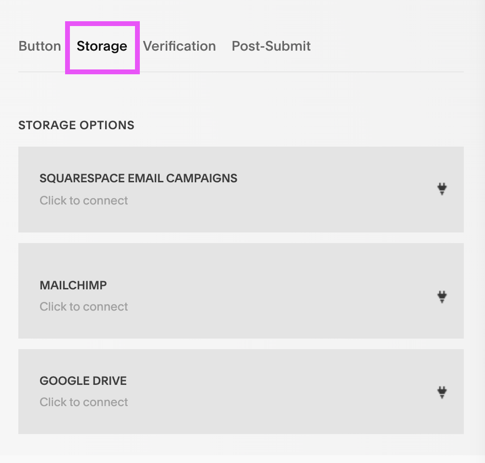The image size is (485, 463).
Task: Click "Click to connect" under Google Drive
Action: click(84, 402)
